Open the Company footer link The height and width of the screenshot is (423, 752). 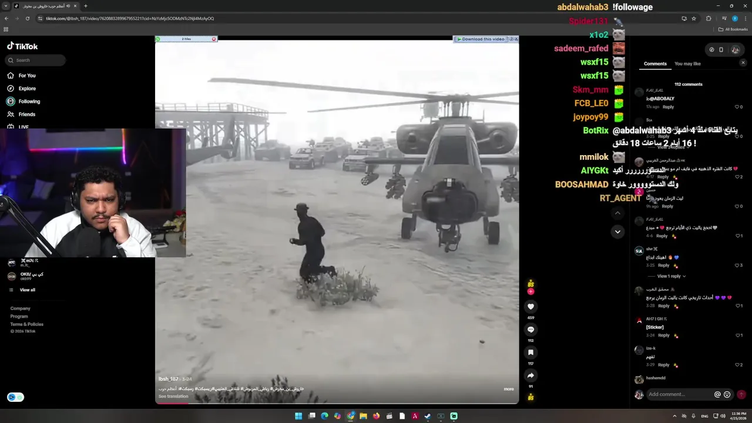pos(20,308)
